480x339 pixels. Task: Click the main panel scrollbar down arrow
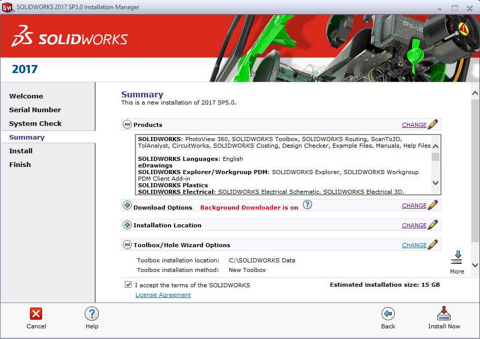click(x=475, y=265)
